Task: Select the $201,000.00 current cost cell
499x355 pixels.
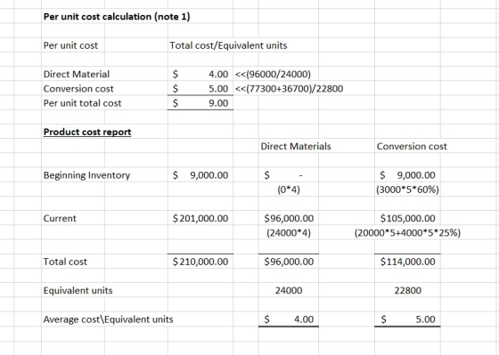Action: [200, 218]
